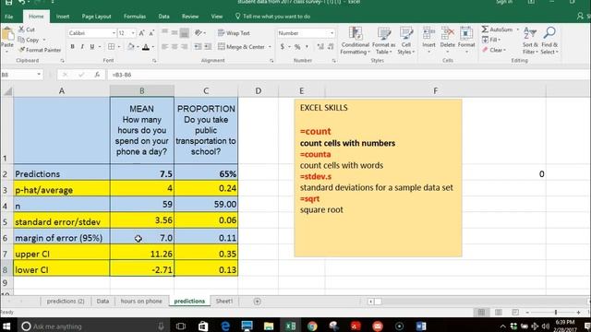Viewport: 591px width, 332px height.
Task: Click the Insert Function fx icon
Action: point(97,75)
